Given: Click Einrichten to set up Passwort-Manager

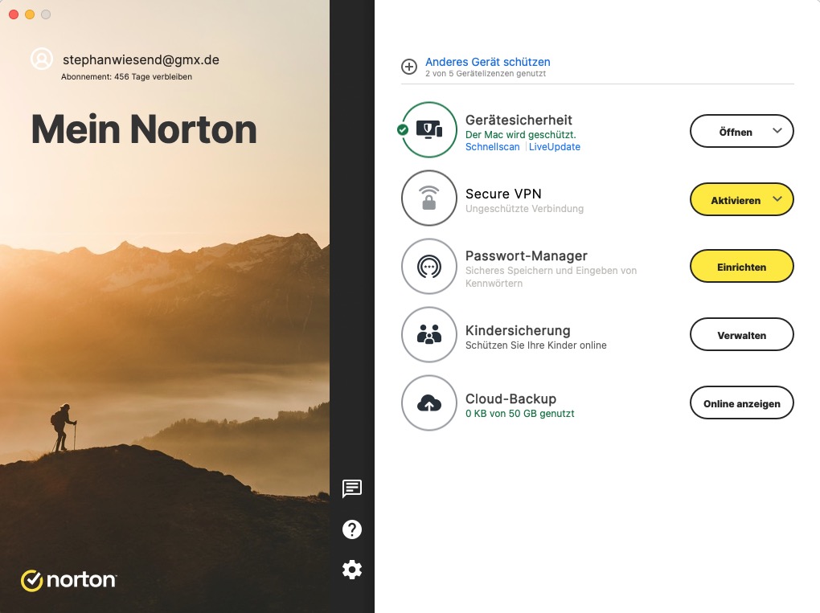Looking at the screenshot, I should point(742,267).
